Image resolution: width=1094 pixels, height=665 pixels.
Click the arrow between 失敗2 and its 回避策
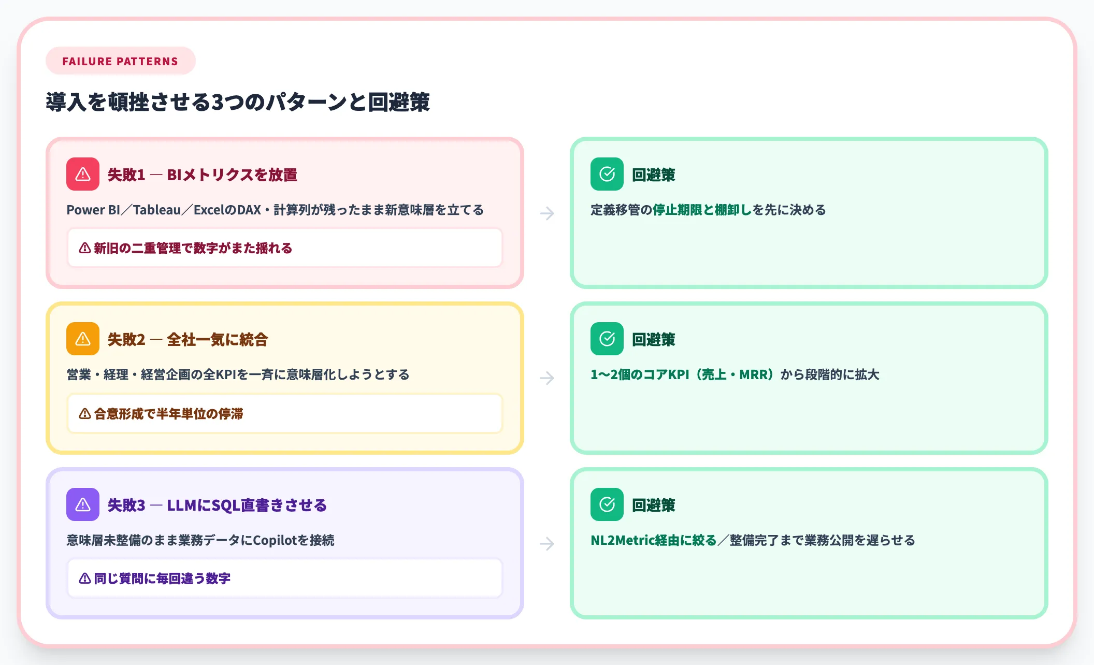[547, 378]
